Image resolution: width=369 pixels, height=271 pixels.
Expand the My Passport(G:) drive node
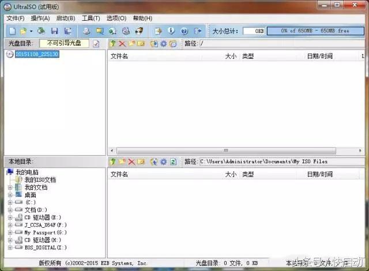coord(10,232)
